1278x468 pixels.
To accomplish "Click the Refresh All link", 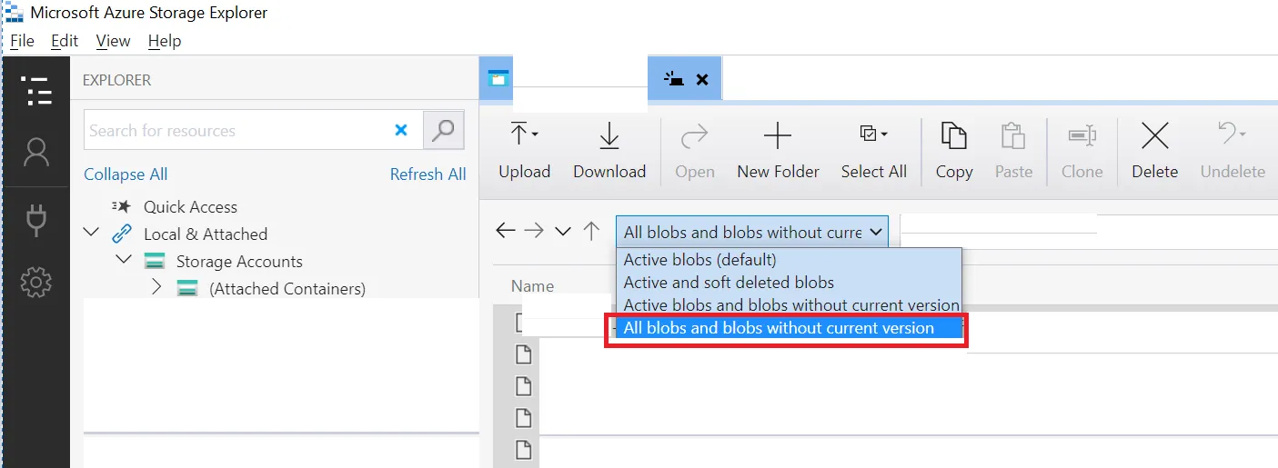I will (428, 174).
